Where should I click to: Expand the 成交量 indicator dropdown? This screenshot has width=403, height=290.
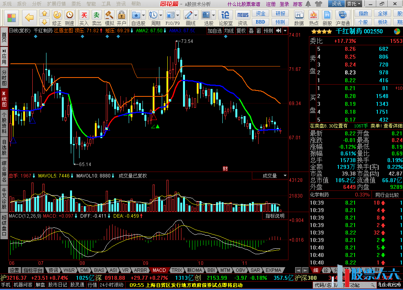coord(274,176)
